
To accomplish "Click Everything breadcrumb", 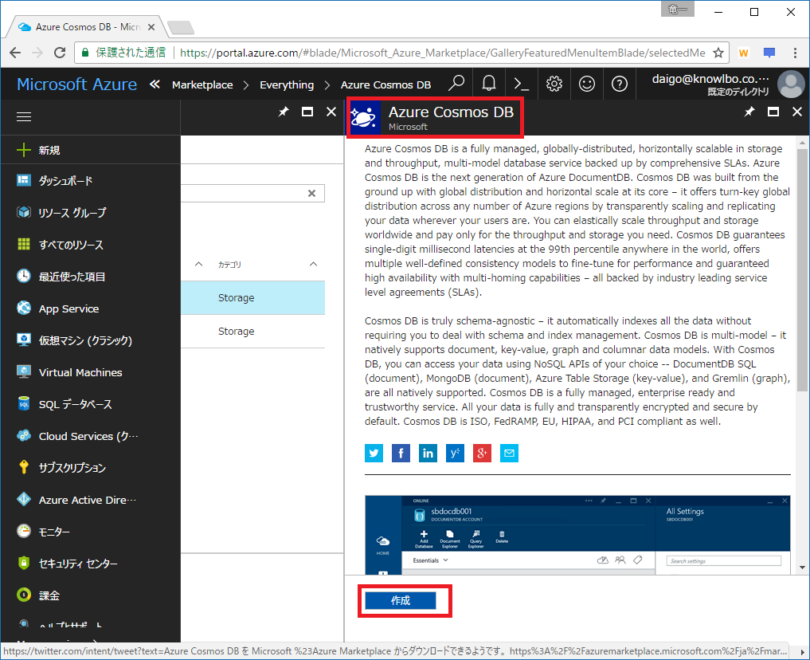I will point(287,84).
